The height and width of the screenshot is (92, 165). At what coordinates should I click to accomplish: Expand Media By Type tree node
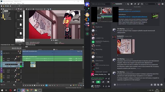point(2,12)
